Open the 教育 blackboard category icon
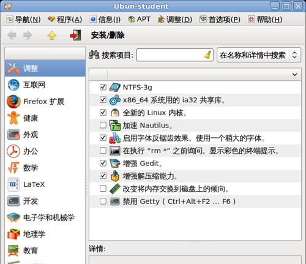 click(13, 251)
